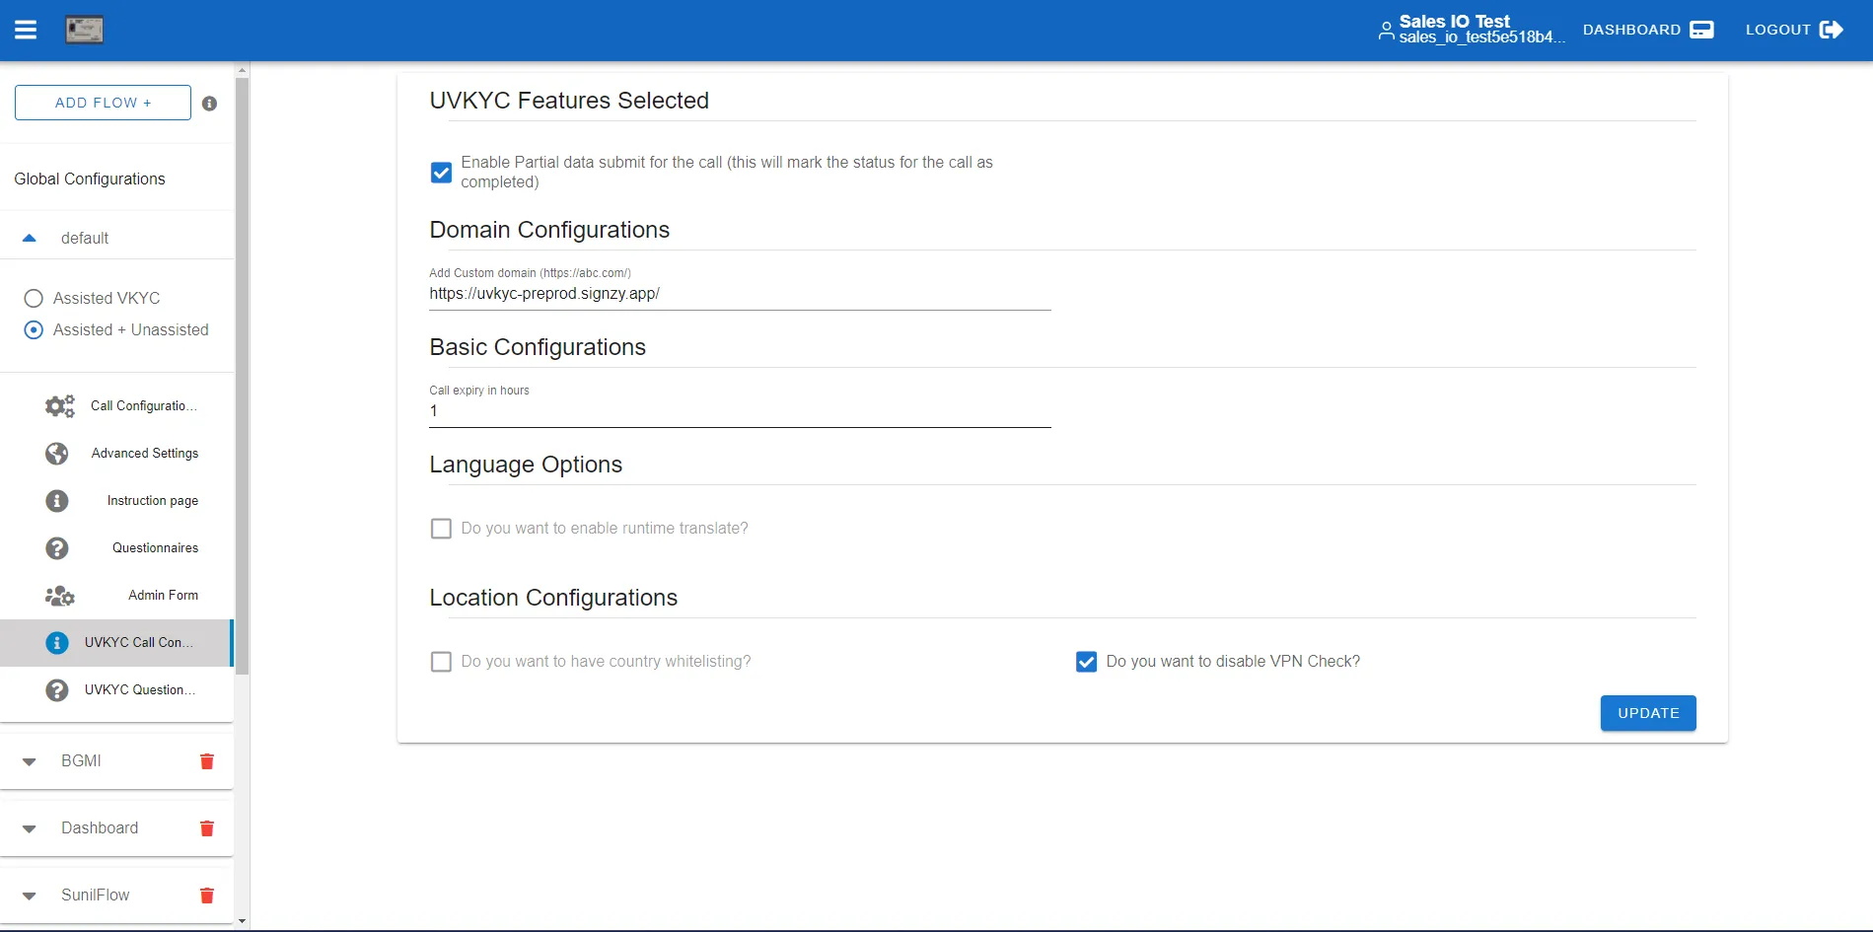Uncheck Enable Partial data submit checkbox
Screen dimensions: 1873x932
click(442, 173)
